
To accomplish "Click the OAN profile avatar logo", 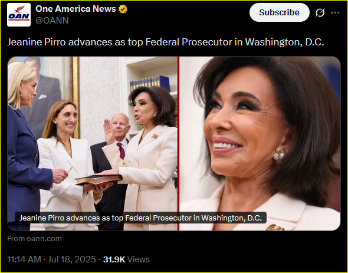I will point(19,15).
